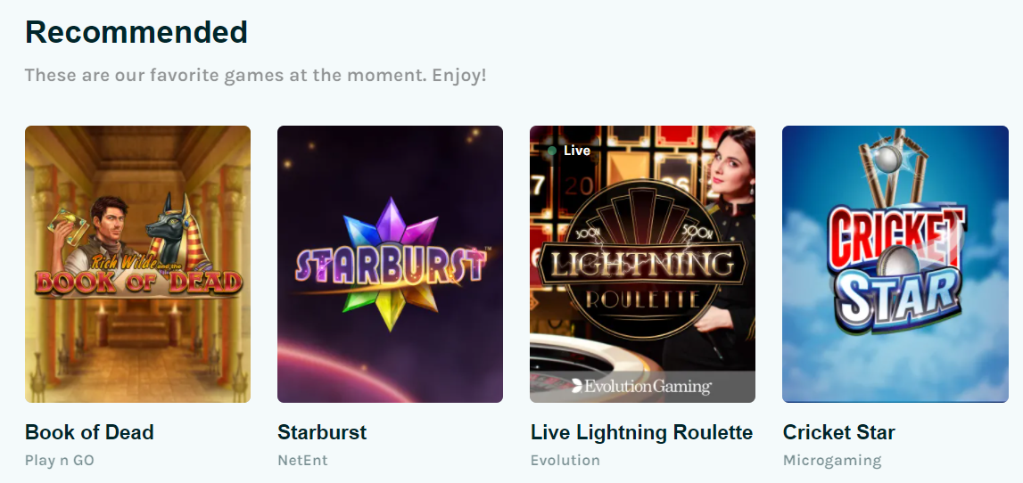Select the Play n GO provider label
This screenshot has height=483, width=1023.
[x=60, y=460]
